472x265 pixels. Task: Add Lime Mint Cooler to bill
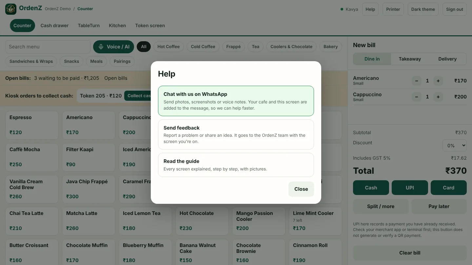coord(315,221)
